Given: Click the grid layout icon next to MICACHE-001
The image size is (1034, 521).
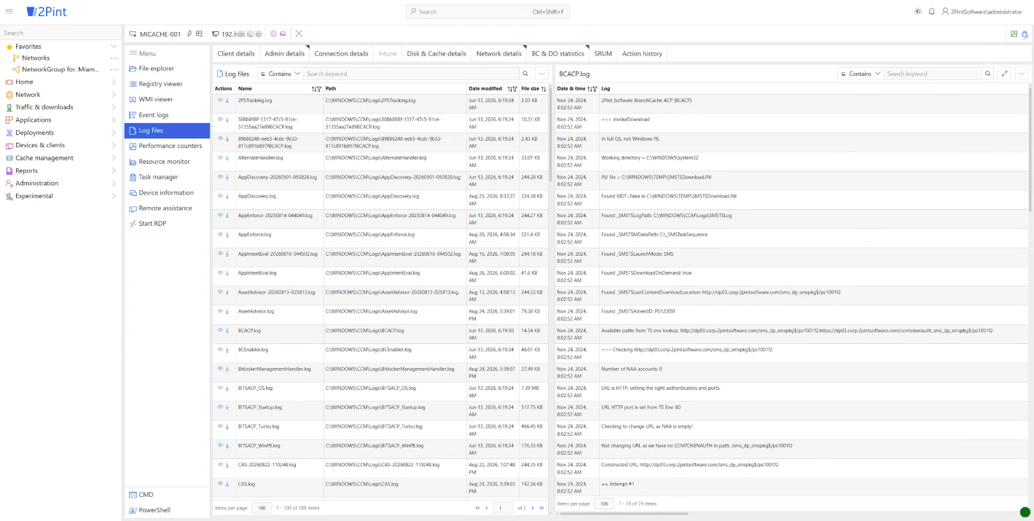Looking at the screenshot, I should coord(199,34).
